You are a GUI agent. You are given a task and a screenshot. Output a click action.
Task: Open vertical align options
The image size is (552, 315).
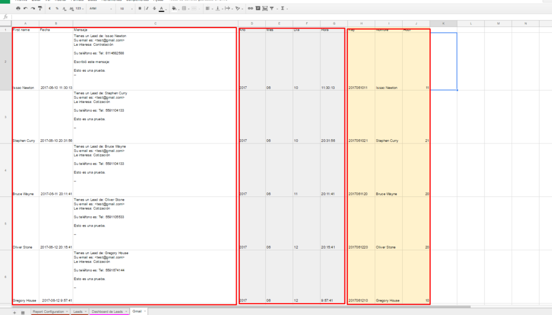tap(218, 9)
